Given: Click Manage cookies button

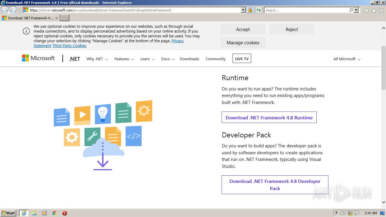Looking at the screenshot, I should coord(243,43).
